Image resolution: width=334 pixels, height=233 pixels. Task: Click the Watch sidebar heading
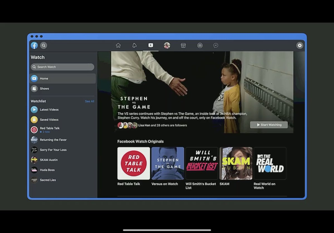(38, 57)
